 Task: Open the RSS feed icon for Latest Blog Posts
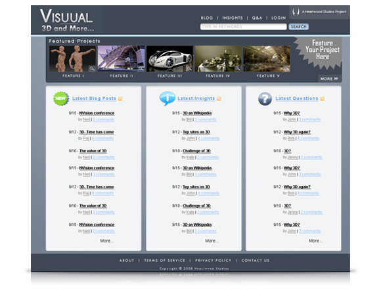click(x=120, y=98)
